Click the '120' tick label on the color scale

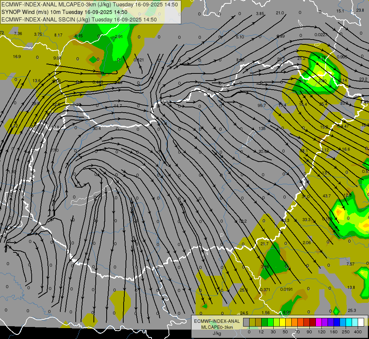[322, 332]
